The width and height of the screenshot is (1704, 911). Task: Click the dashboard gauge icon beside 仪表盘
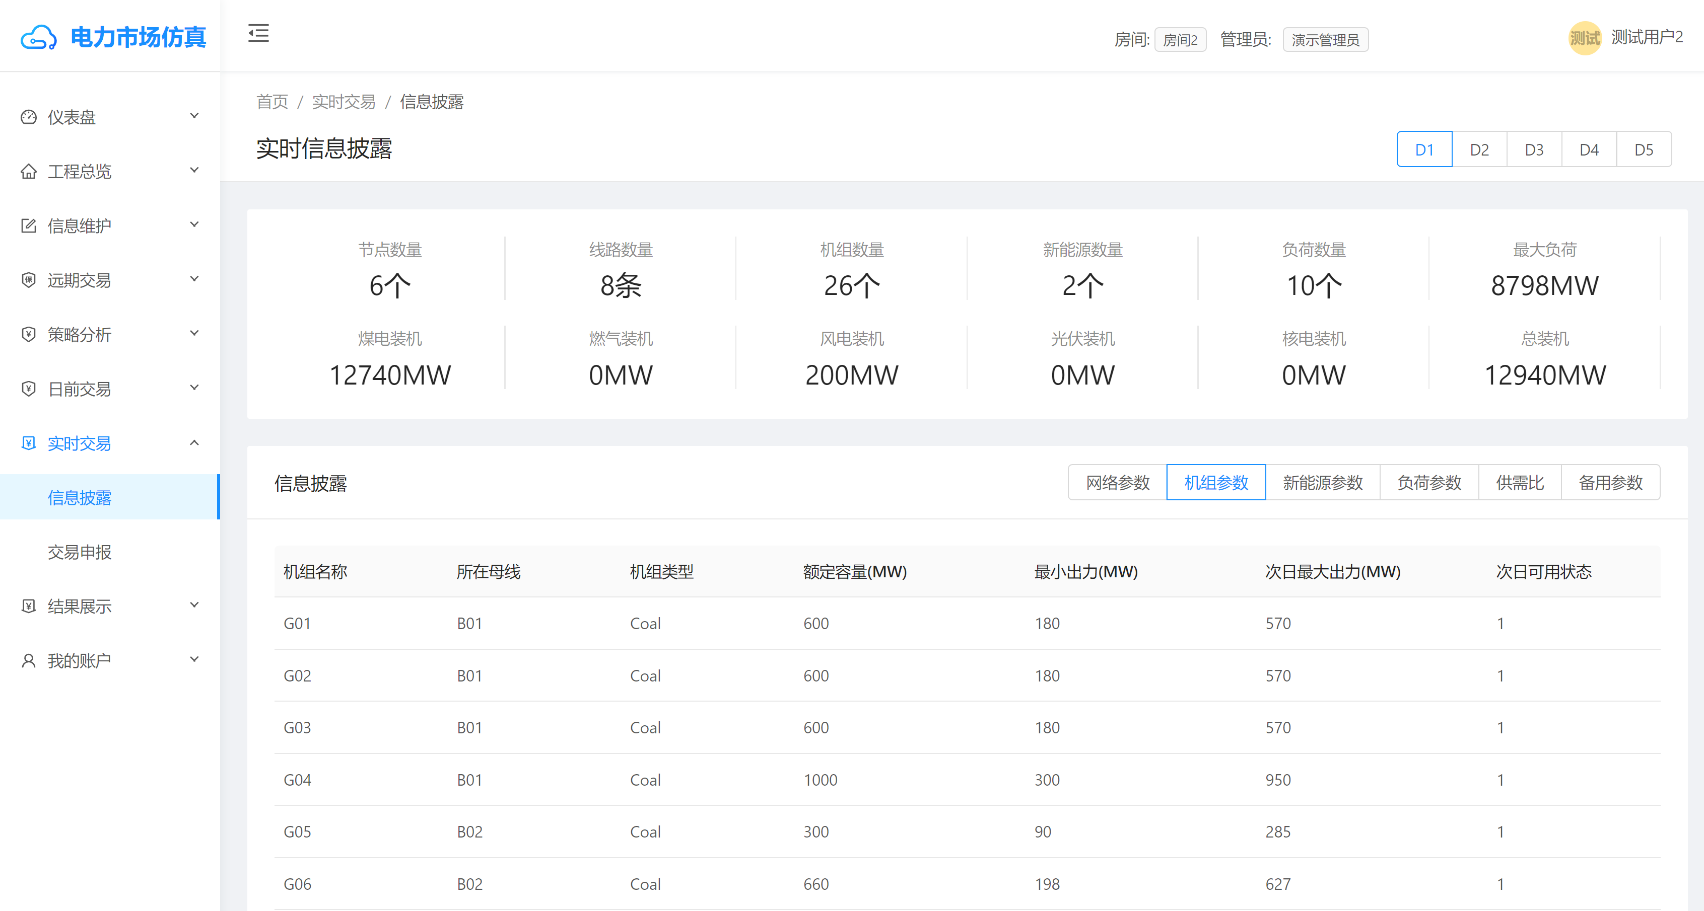click(28, 117)
